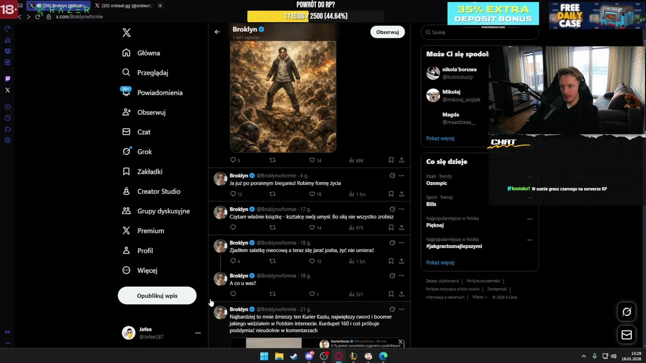Open Steam from taskbar
The image size is (646, 363).
(294, 356)
